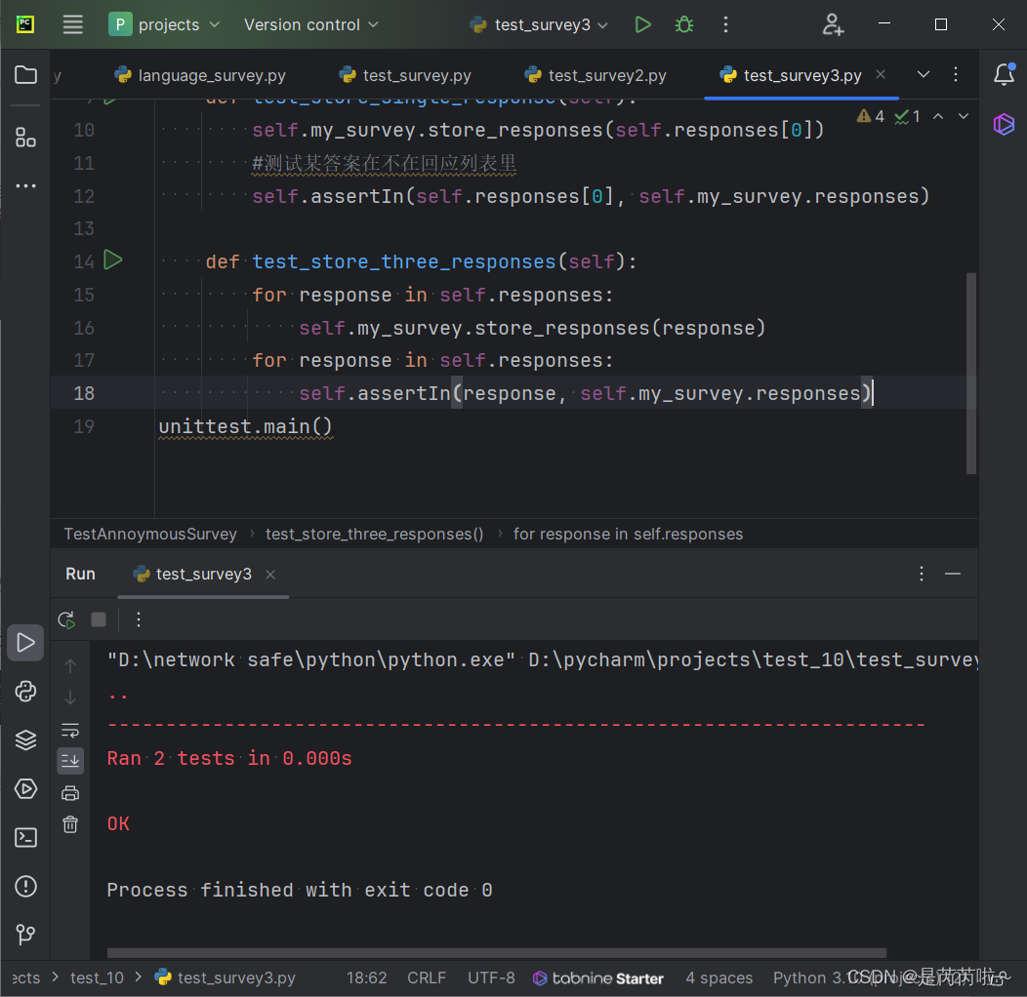Open the test_survey3 run configuration dropdown
Viewport: 1027px width, 997px height.
tap(542, 24)
